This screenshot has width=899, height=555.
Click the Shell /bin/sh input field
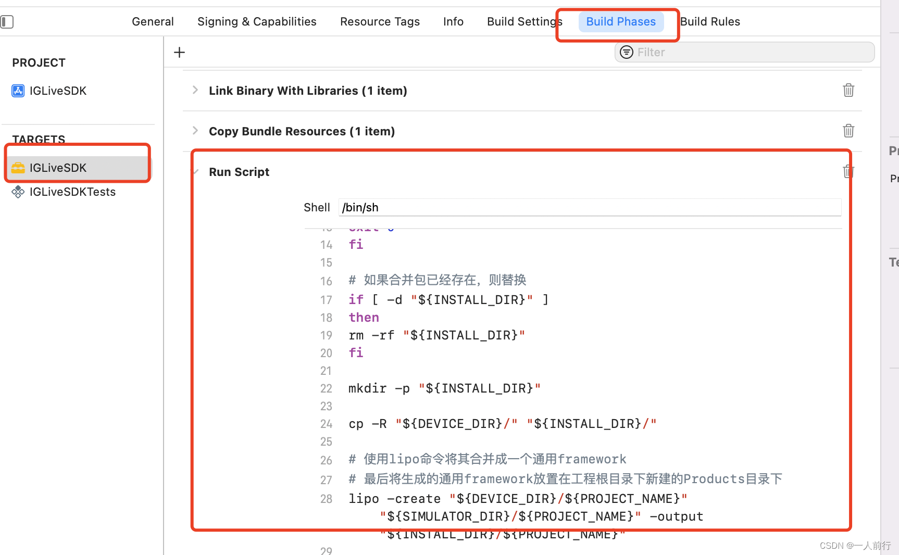pyautogui.click(x=590, y=207)
